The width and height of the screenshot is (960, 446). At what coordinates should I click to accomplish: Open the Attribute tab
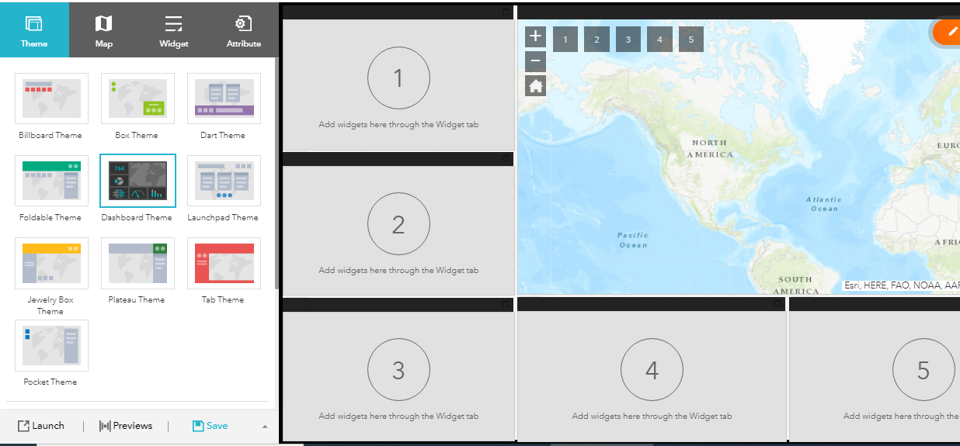244,29
